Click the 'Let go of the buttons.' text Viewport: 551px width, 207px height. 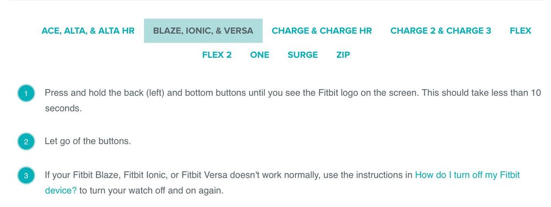(88, 141)
